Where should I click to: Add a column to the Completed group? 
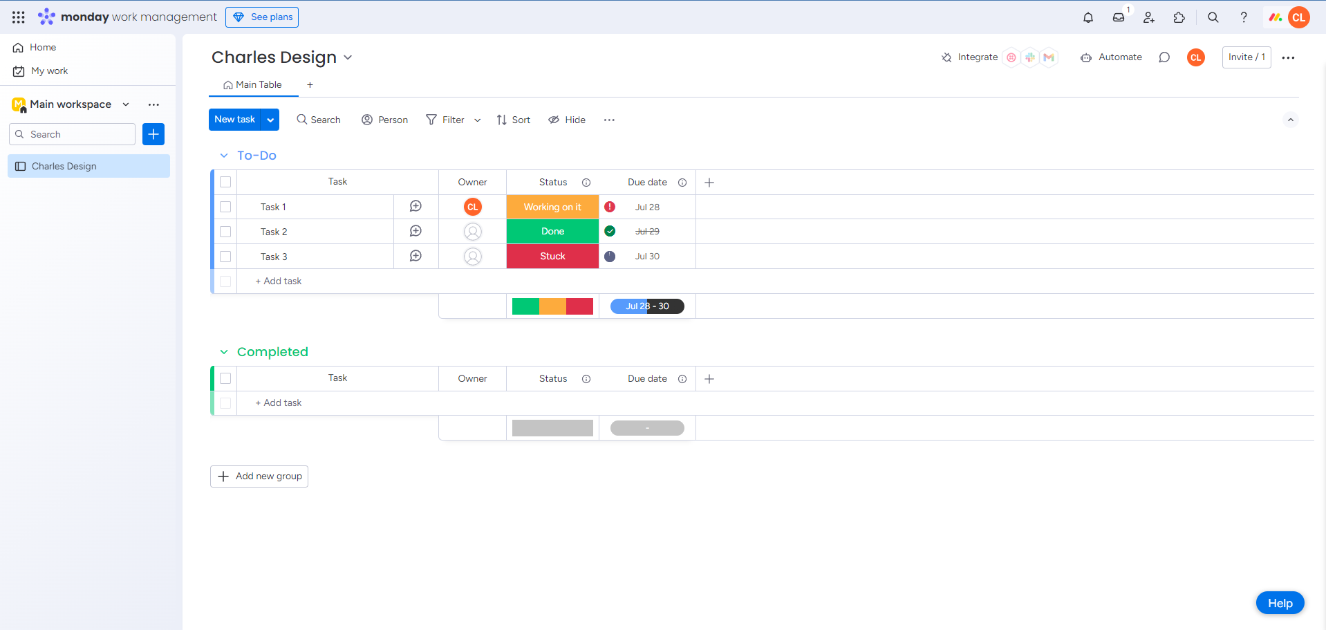point(709,379)
